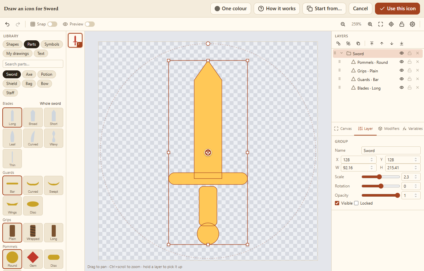
Task: Click the undo arrow in the toolbar
Action: 7,24
